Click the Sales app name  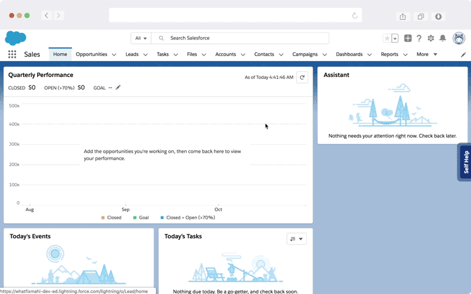point(32,54)
